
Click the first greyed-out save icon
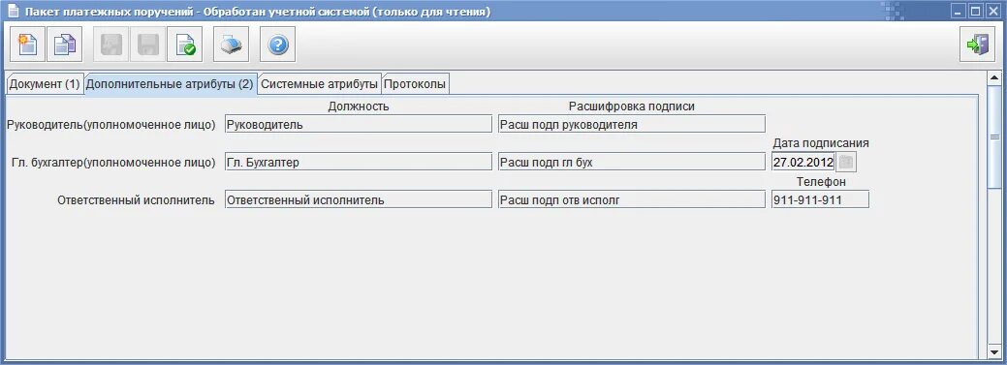(111, 45)
